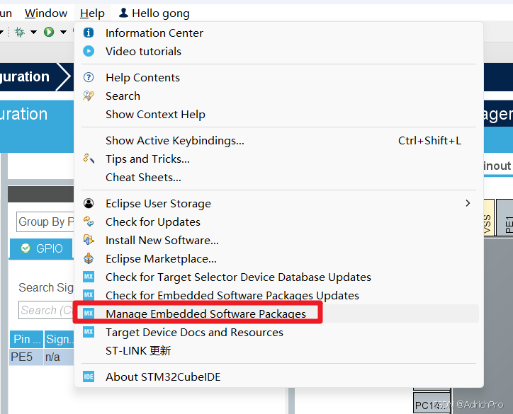Click the Tips and Tricks wand icon
Viewport: 513px width, 414px height.
point(89,159)
